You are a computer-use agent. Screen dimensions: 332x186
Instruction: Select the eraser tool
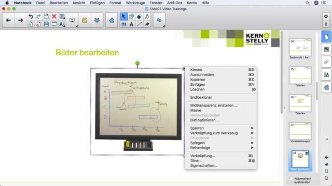(147, 24)
